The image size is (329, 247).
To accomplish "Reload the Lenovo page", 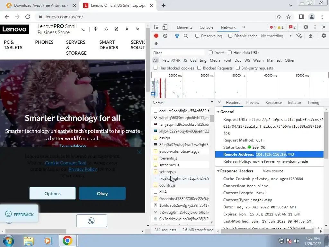I will coord(28,17).
